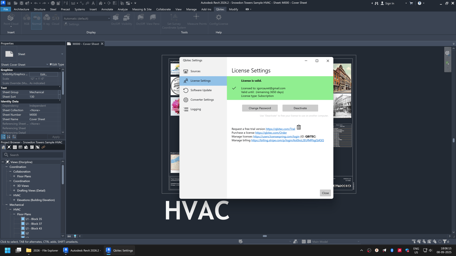Open the default 3D view house icon
Viewport: 456px width, 256px height.
[101, 3]
